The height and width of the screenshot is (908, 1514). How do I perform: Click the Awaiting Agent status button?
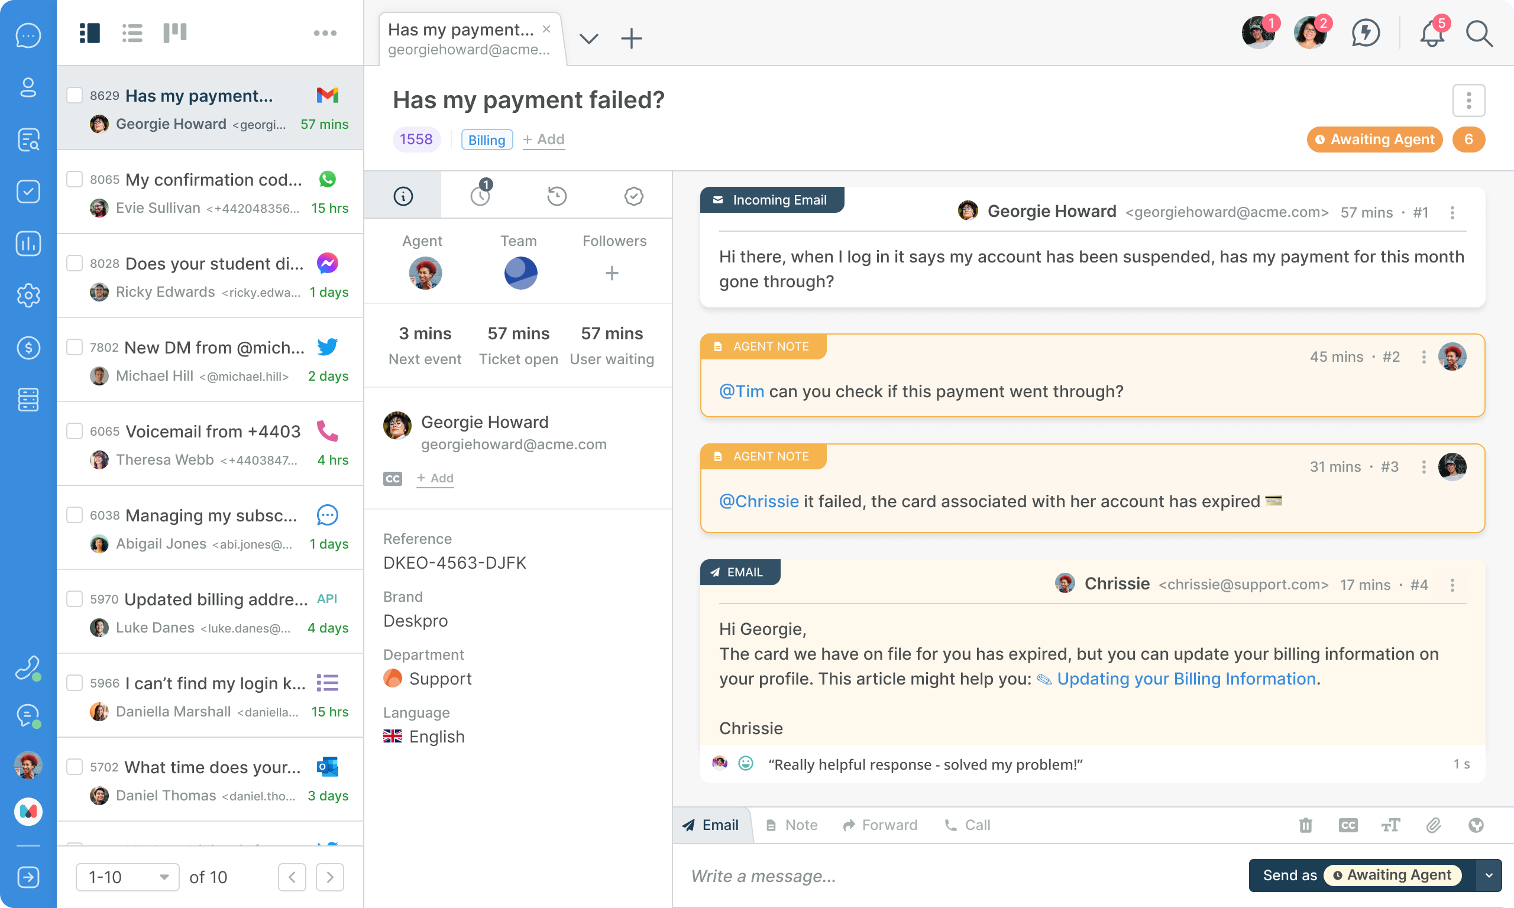(1374, 140)
